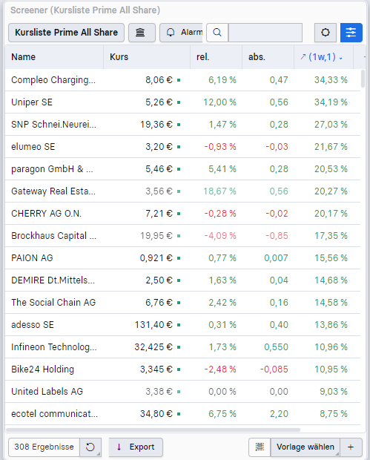
Task: Select the elumeo SE row
Action: click(182, 147)
